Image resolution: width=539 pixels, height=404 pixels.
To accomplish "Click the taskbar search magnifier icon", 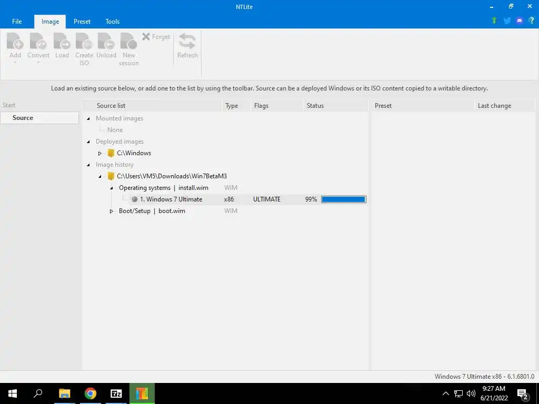I will [x=38, y=393].
